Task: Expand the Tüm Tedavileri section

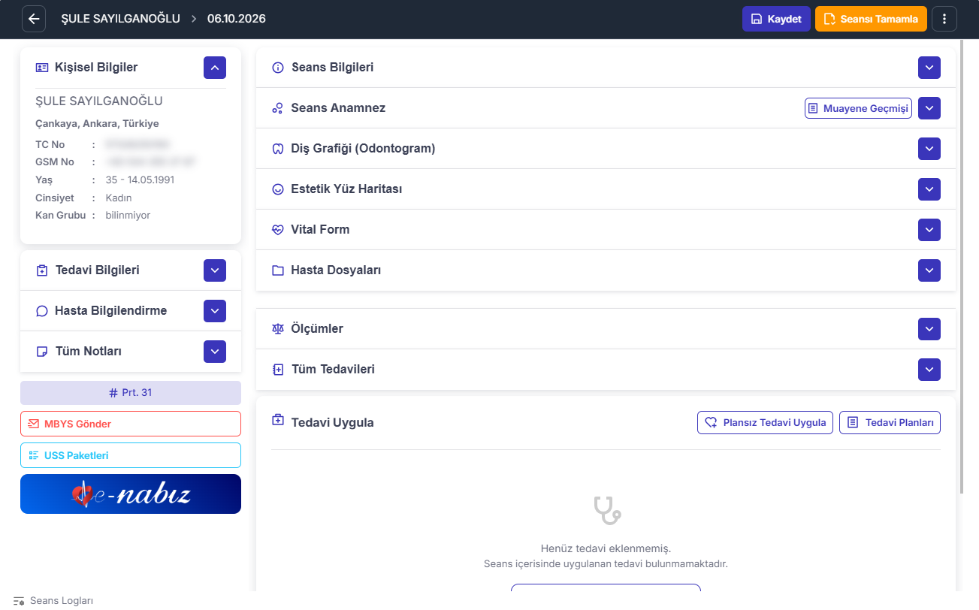Action: pos(929,370)
